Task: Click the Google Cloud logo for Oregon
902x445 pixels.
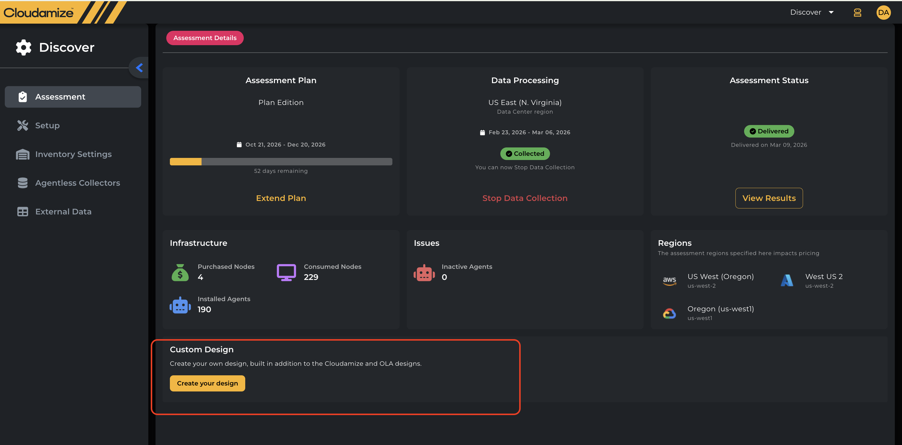Action: 670,313
